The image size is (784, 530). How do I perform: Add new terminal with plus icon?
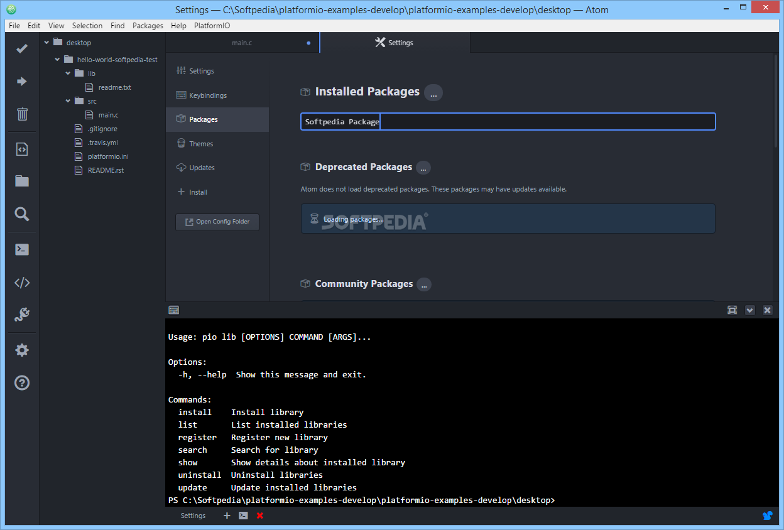coord(227,516)
